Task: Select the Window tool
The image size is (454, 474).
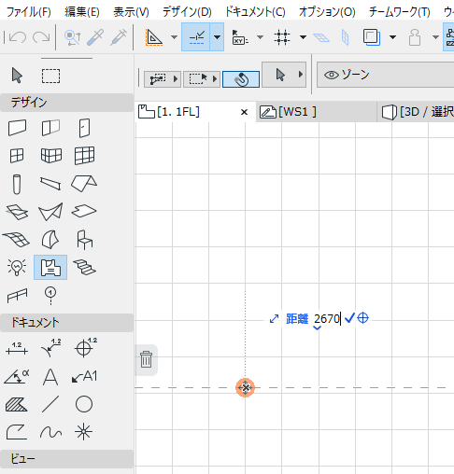Action: [17, 156]
